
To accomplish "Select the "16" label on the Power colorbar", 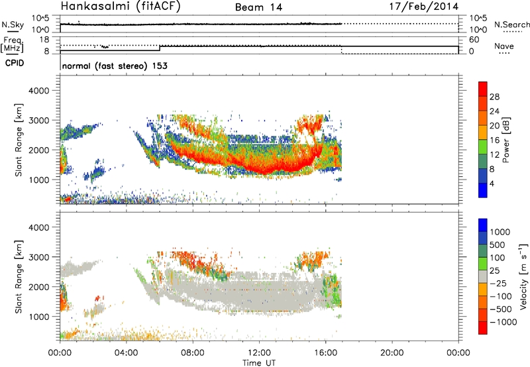I will coord(494,140).
